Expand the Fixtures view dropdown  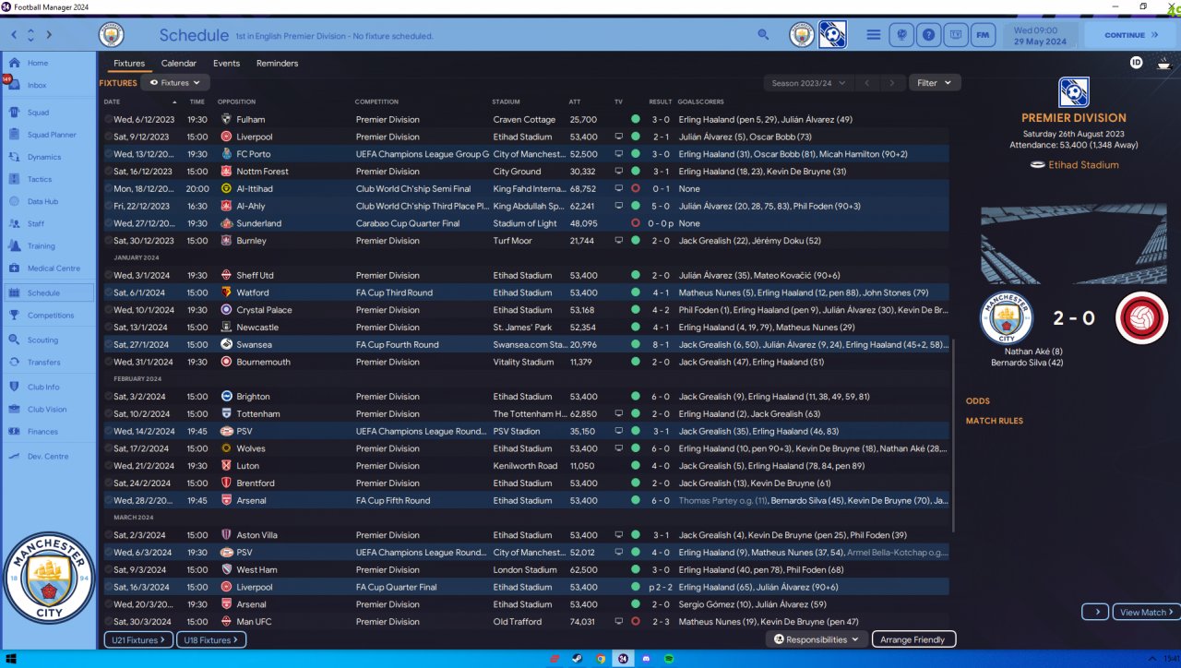175,83
